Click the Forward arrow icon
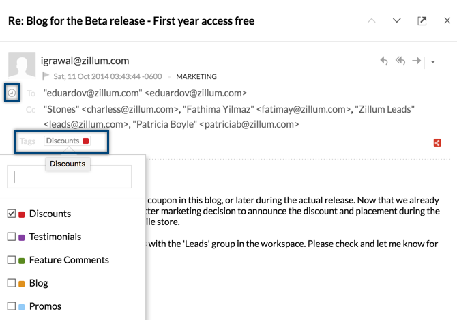The image size is (457, 320). point(417,61)
